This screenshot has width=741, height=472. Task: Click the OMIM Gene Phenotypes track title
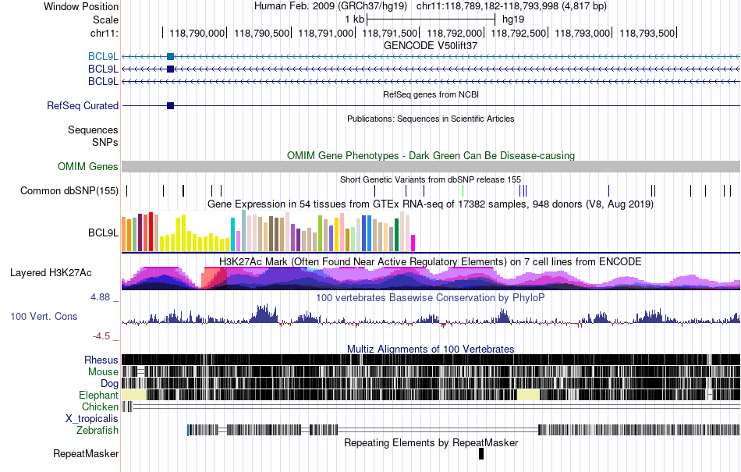click(431, 156)
